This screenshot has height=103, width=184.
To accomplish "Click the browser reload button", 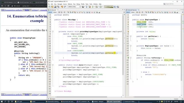I will click(8, 6).
